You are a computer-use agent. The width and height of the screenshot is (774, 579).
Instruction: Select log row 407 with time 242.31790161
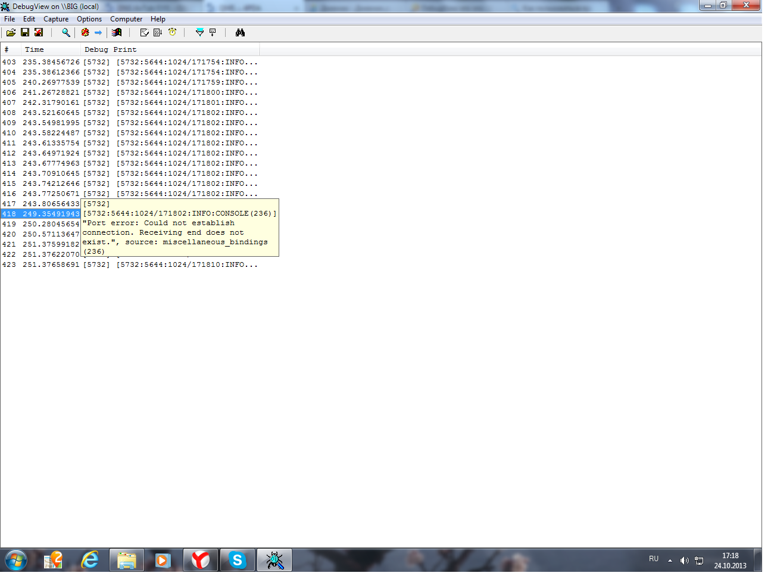tap(130, 102)
